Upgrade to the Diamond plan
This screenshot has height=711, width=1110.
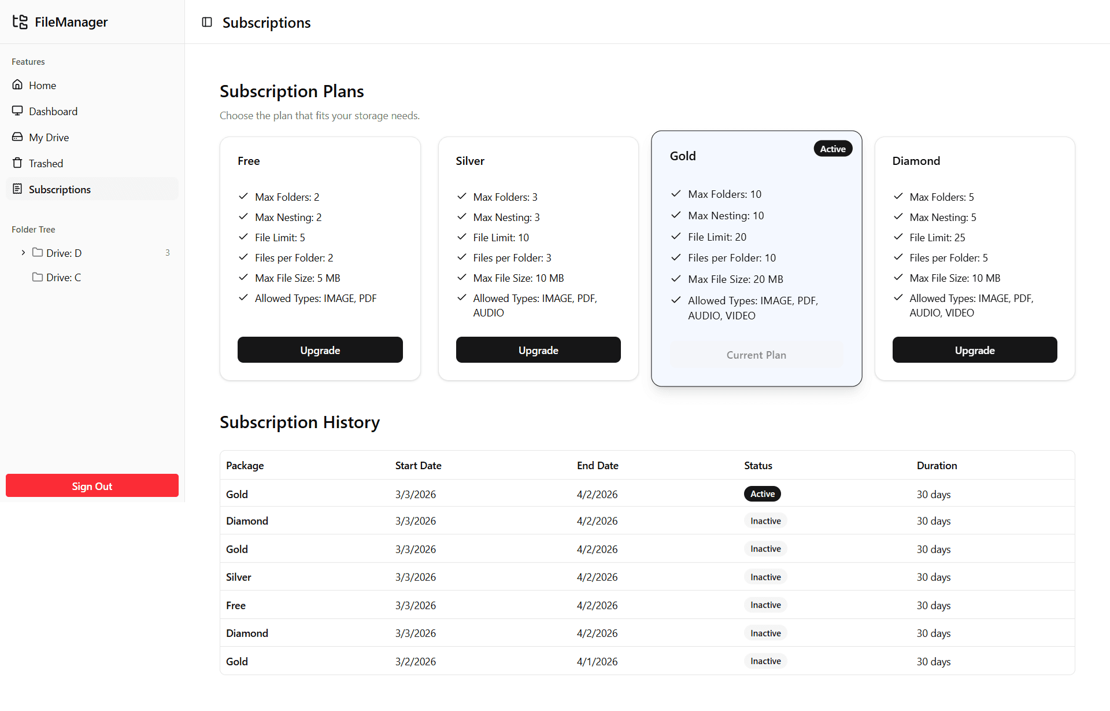coord(975,350)
